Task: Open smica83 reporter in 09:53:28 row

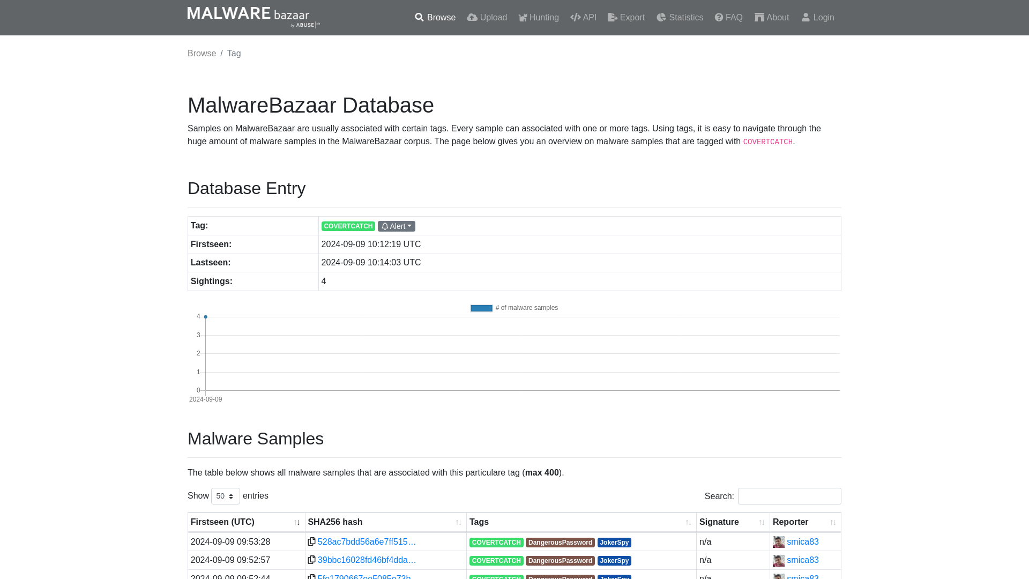Action: click(x=802, y=542)
